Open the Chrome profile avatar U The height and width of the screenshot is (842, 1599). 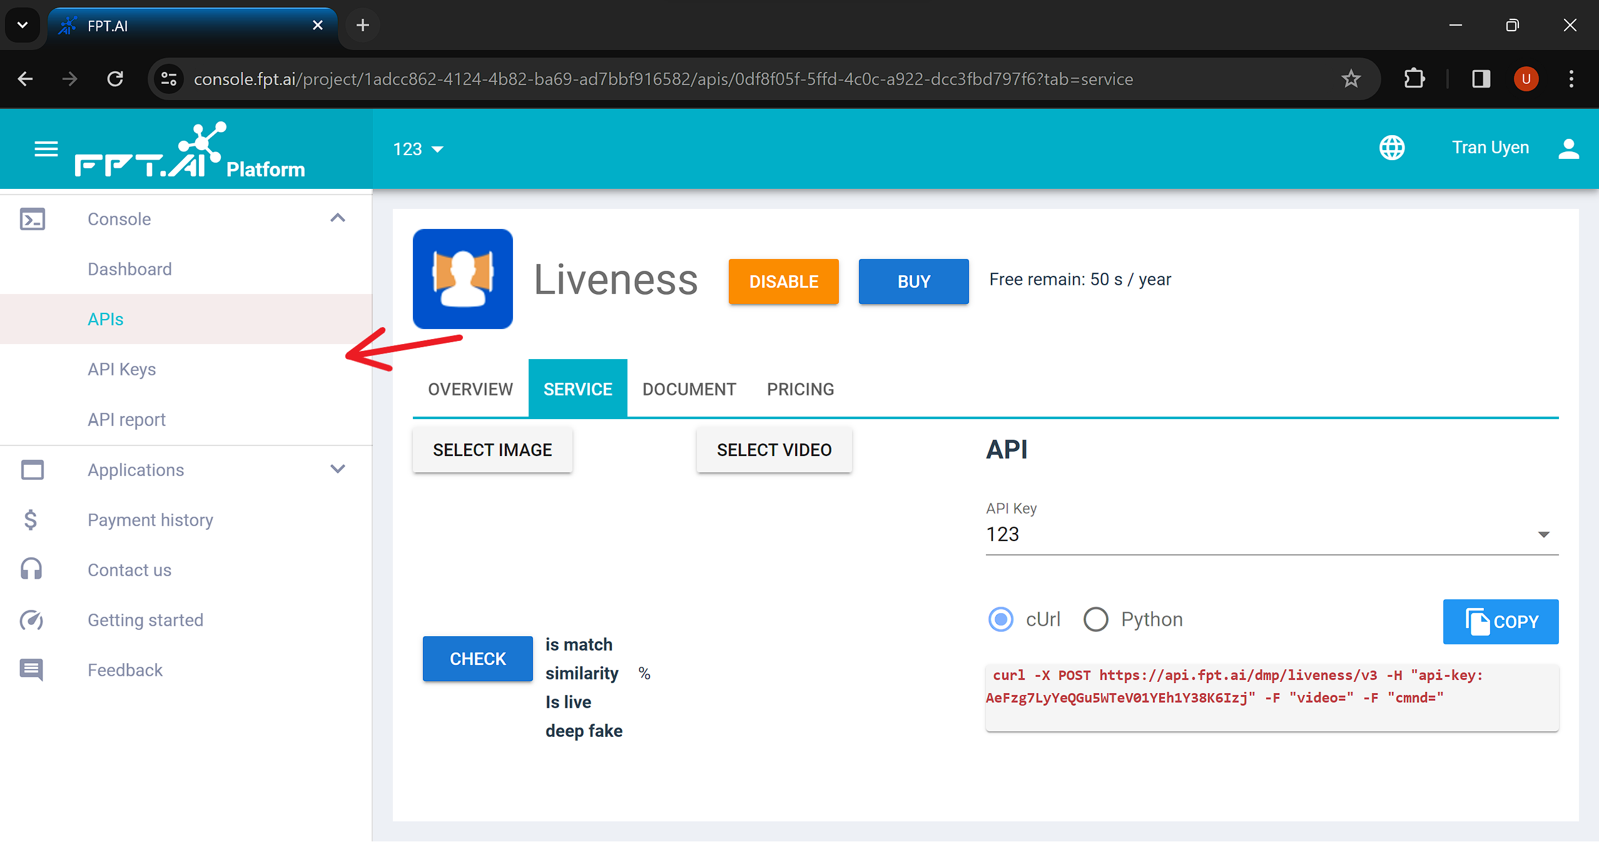pyautogui.click(x=1526, y=79)
